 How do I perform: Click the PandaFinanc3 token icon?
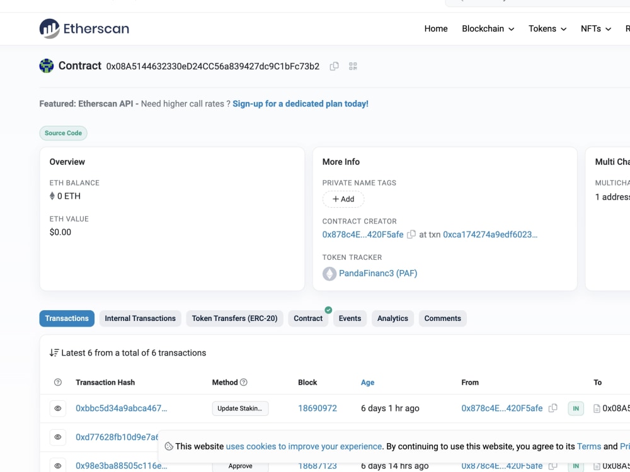click(329, 274)
